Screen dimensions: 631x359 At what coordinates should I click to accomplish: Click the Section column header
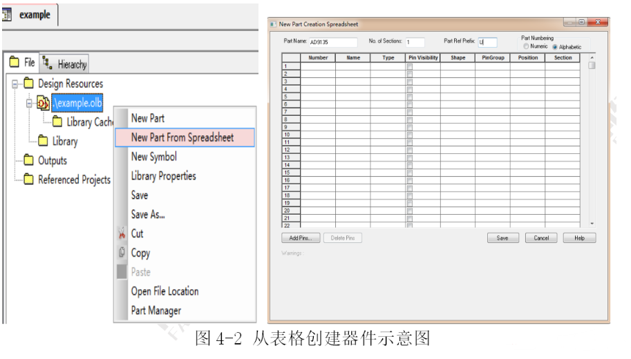pyautogui.click(x=563, y=58)
